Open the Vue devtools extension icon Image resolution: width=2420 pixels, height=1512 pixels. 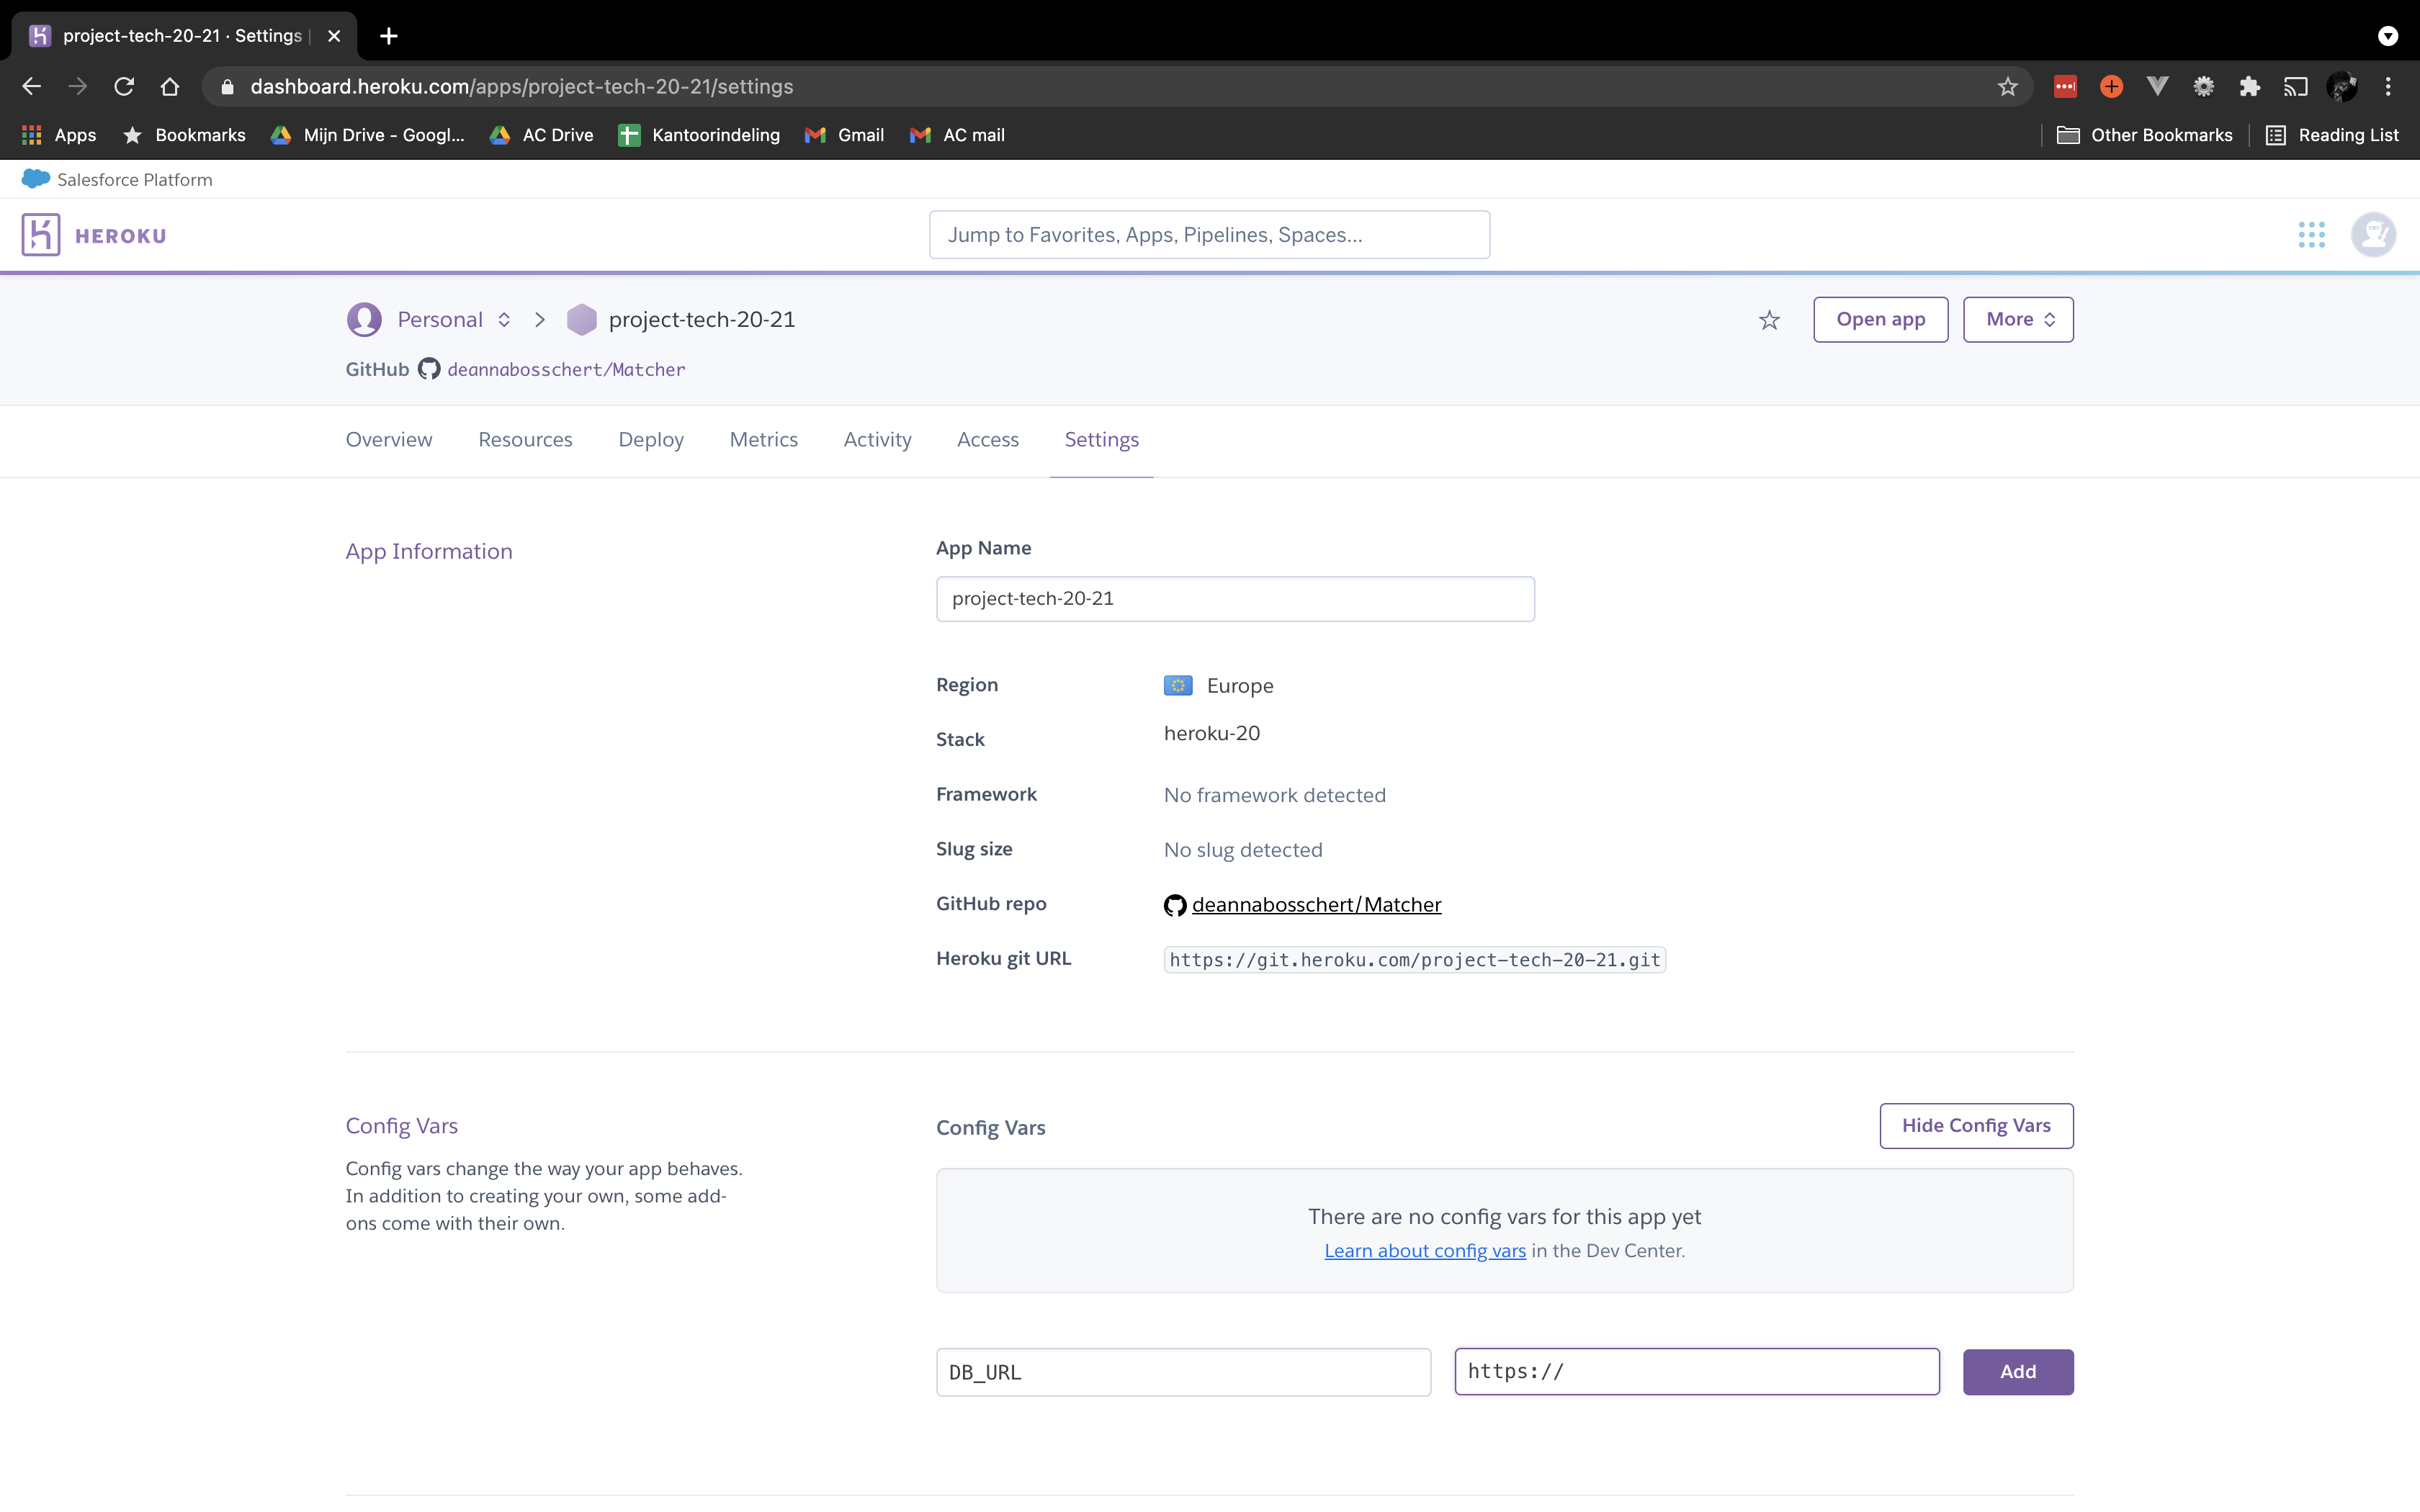[2157, 86]
